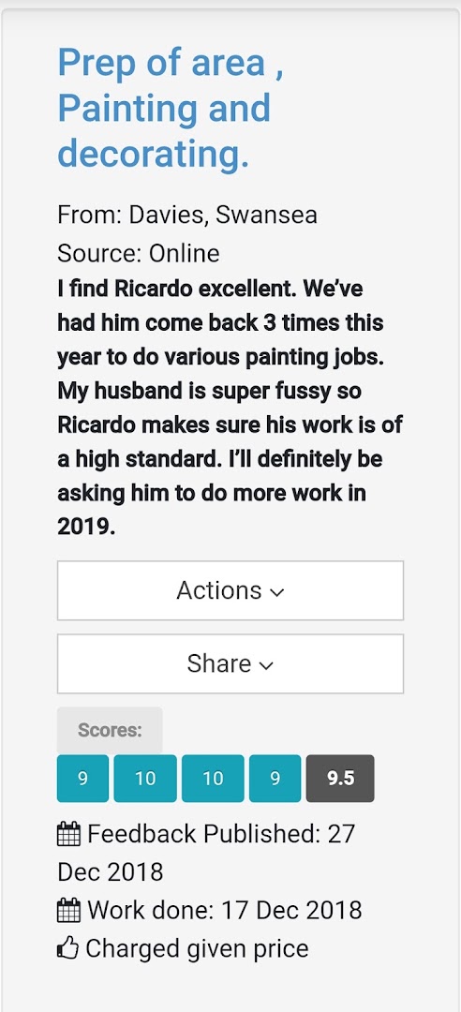Screen dimensions: 461x1012
Task: Select the third score badge showing 10
Action: pos(213,779)
